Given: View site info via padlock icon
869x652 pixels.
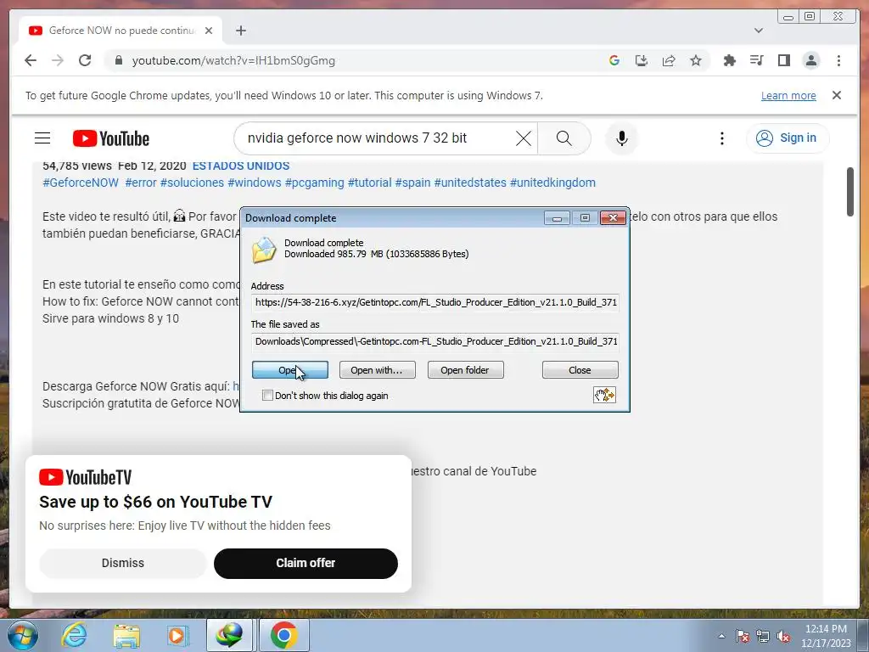Looking at the screenshot, I should tap(118, 60).
